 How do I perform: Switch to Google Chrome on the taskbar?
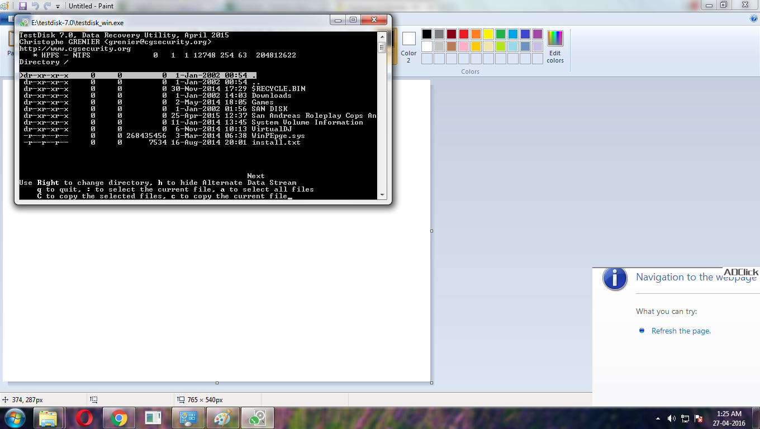pyautogui.click(x=118, y=418)
